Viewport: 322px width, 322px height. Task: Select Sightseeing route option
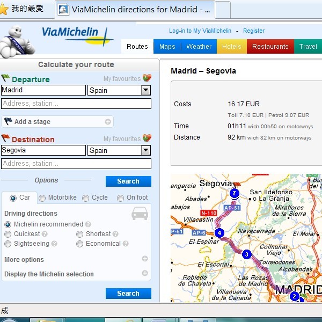(8, 244)
